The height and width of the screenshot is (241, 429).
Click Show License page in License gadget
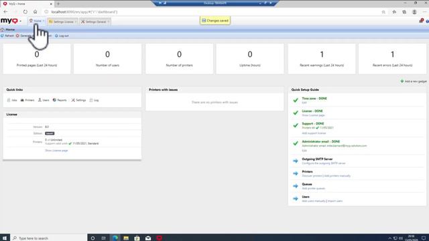[56, 151]
